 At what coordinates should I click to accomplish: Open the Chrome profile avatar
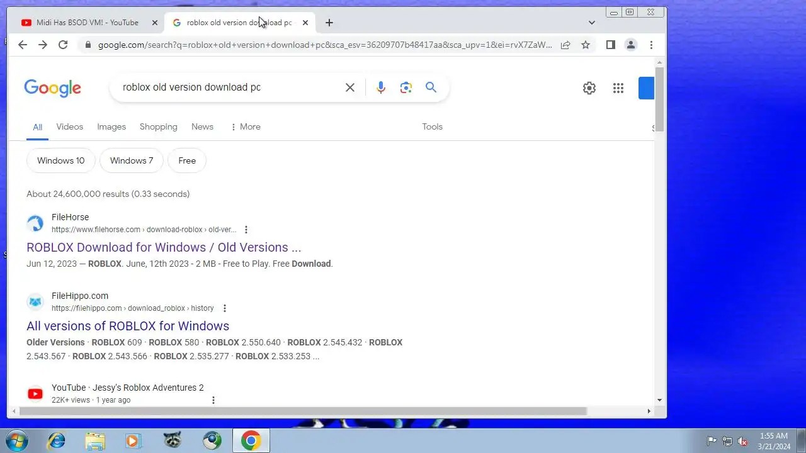click(x=630, y=45)
